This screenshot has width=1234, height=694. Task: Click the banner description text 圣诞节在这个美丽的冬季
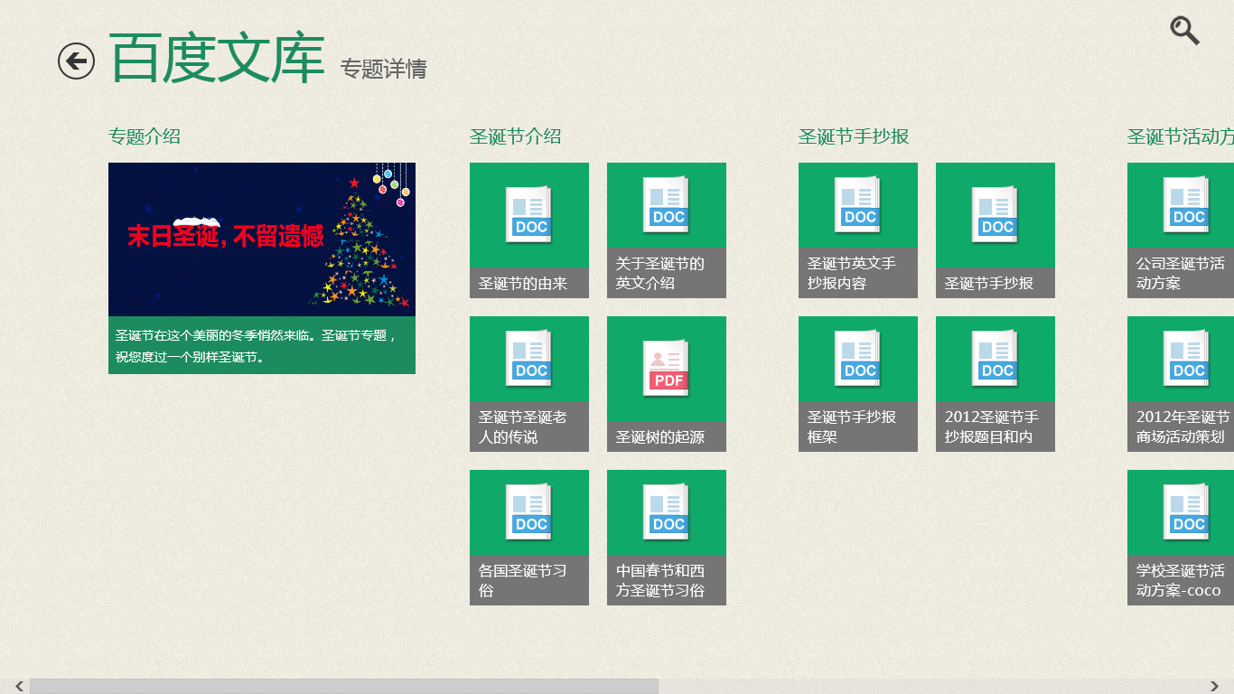pyautogui.click(x=257, y=346)
